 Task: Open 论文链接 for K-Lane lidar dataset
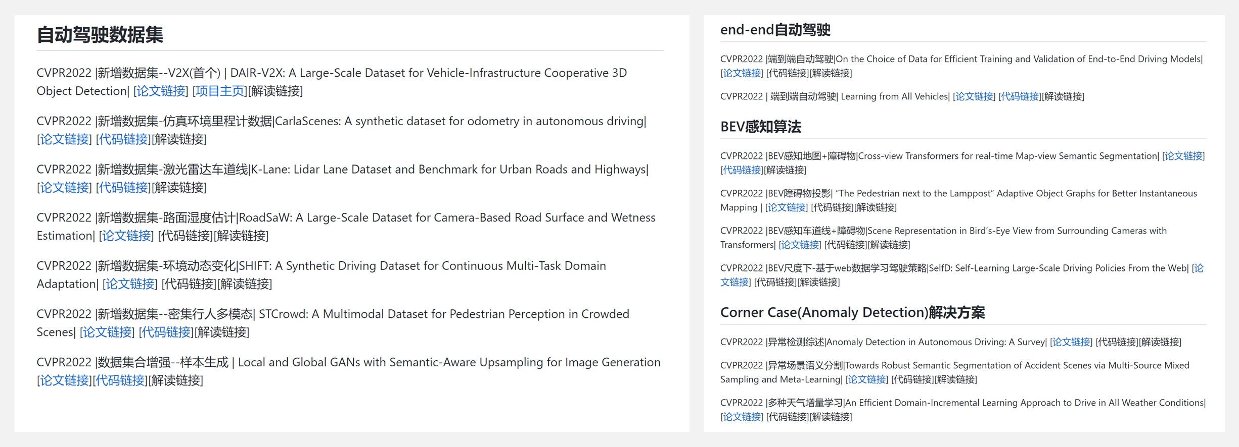64,188
